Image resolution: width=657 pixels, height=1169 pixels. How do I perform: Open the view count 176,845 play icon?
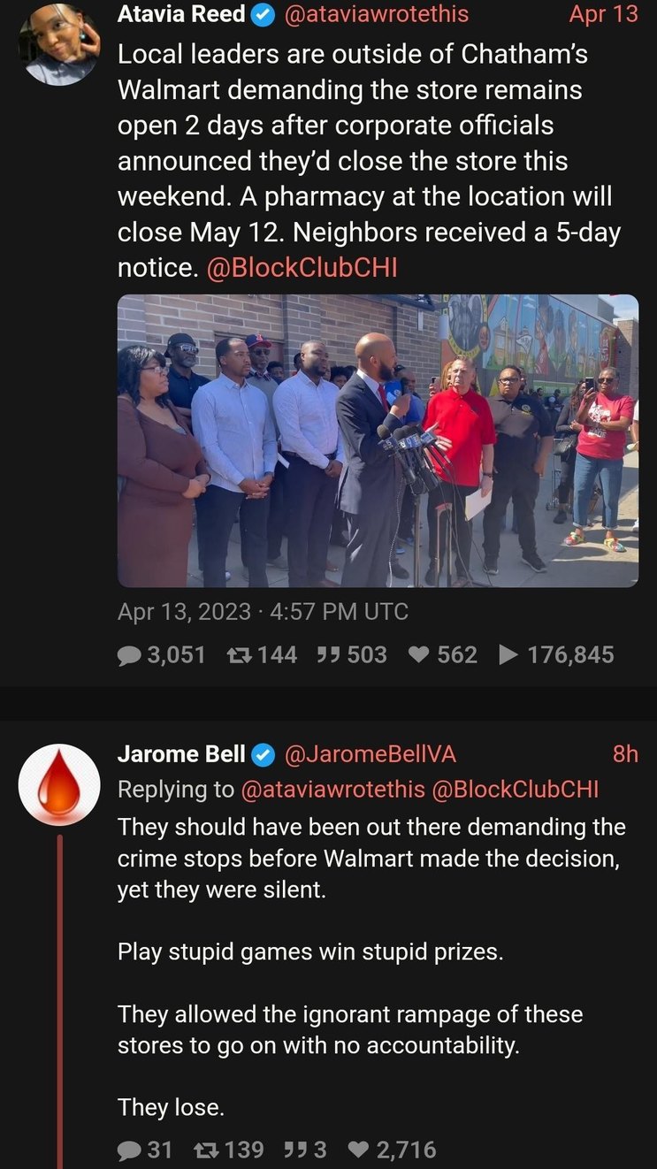tap(508, 654)
